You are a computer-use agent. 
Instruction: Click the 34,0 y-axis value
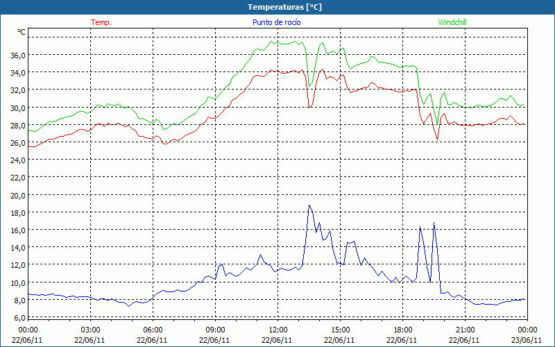(x=17, y=73)
